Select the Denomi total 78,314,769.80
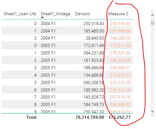This screenshot has height=129, width=156. click(x=90, y=117)
